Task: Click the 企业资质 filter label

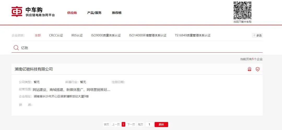Action: (18, 35)
